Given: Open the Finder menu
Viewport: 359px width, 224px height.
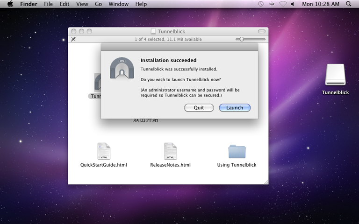Looking at the screenshot, I should pos(29,4).
